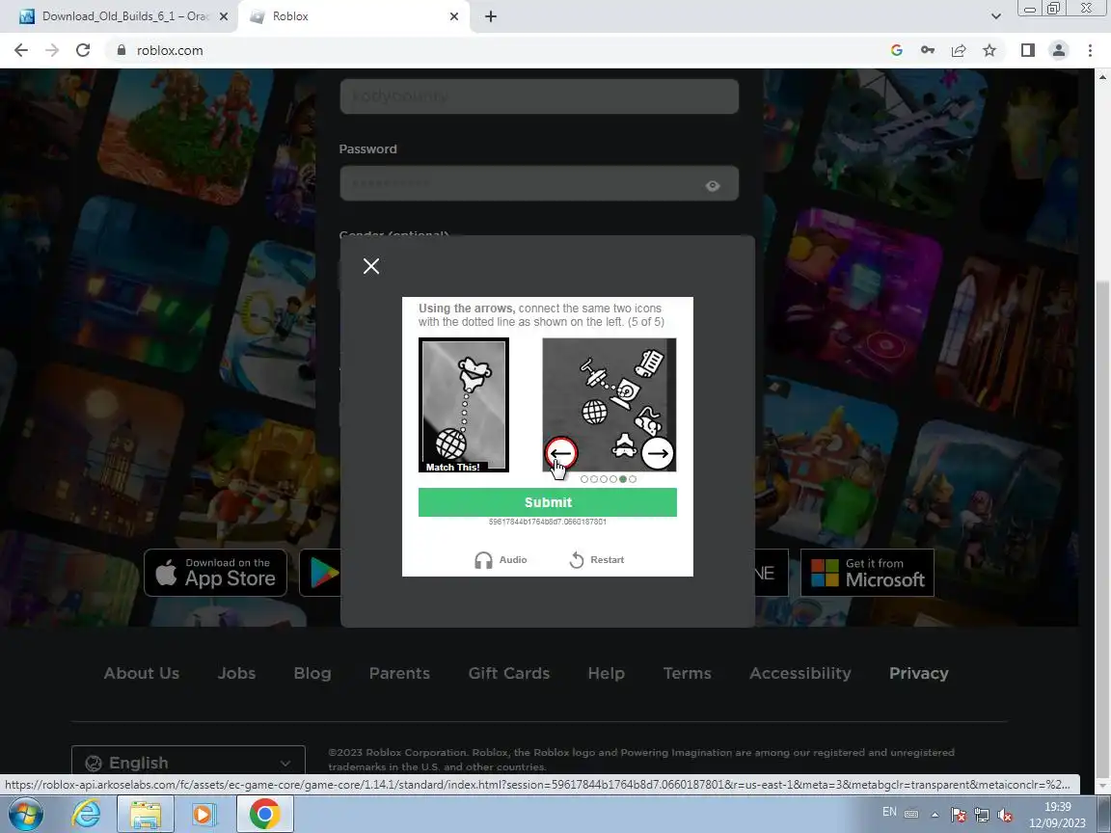
Task: Click the EN language indicator
Action: point(890,812)
